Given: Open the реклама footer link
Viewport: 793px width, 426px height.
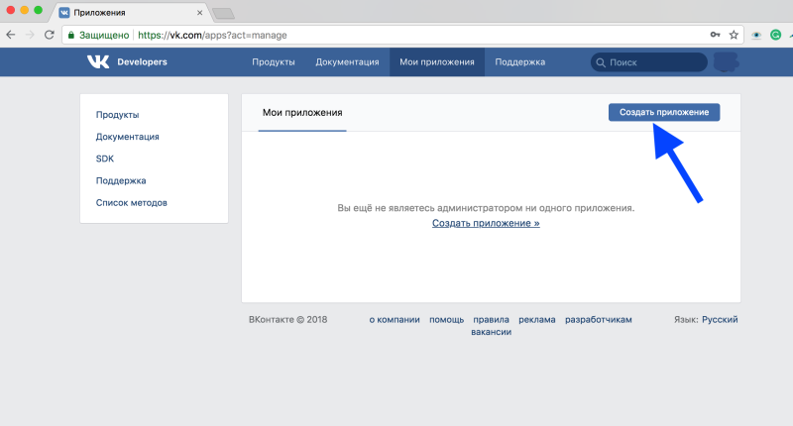Looking at the screenshot, I should (537, 319).
